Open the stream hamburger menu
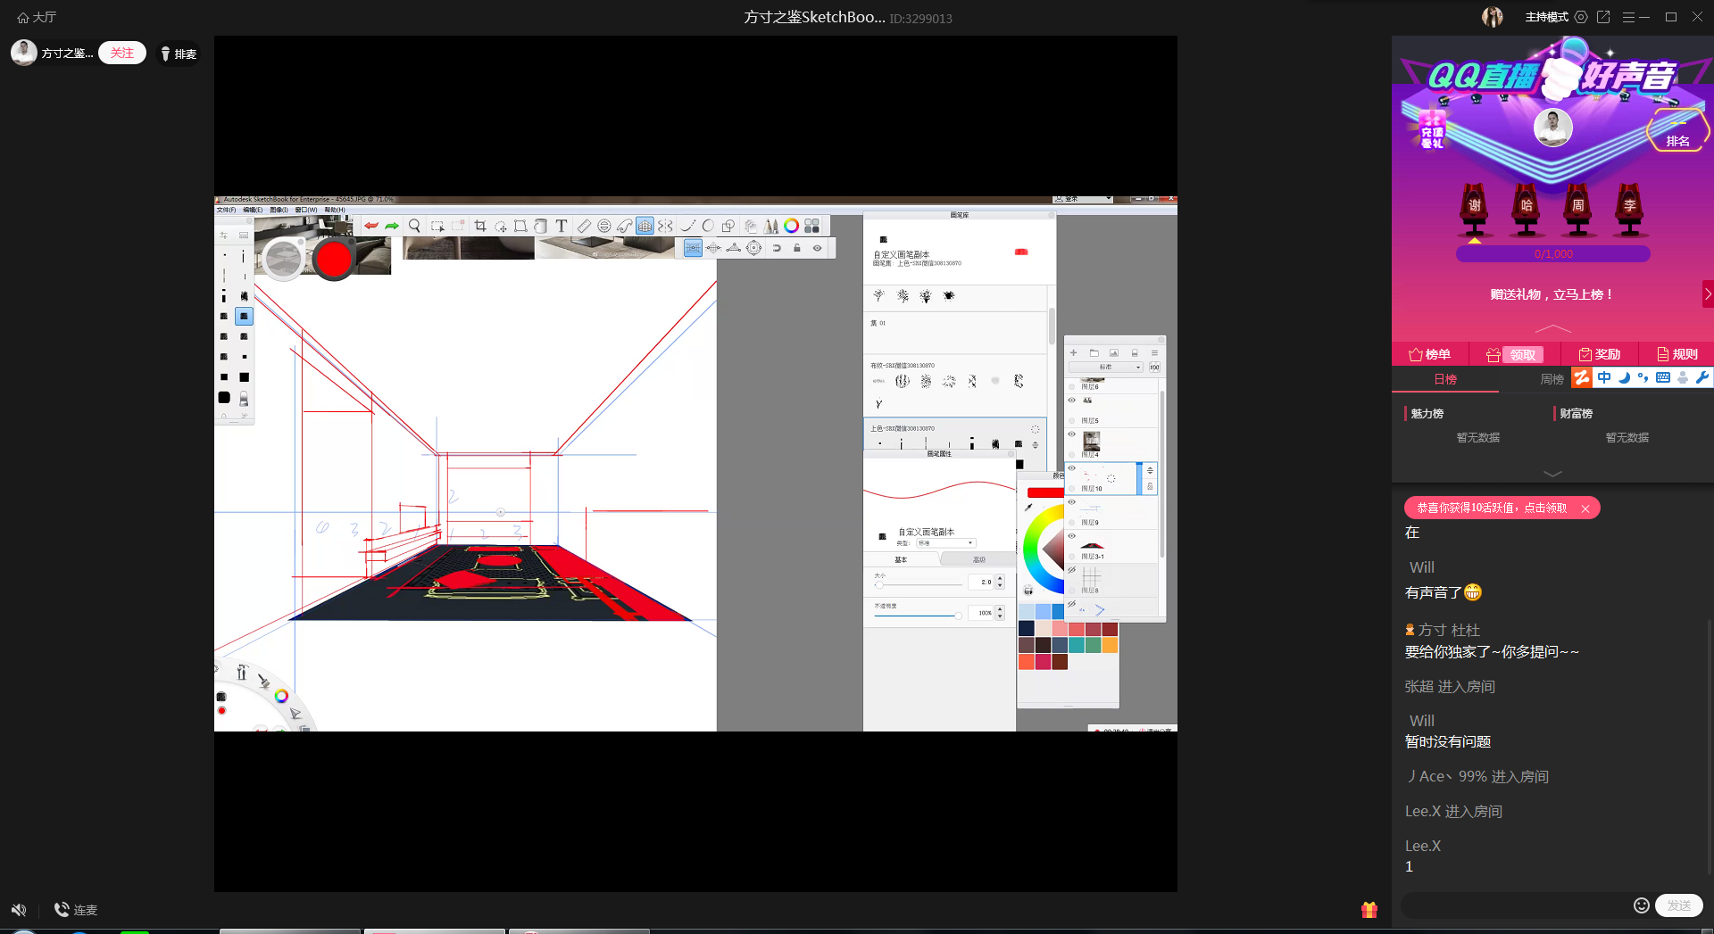 pyautogui.click(x=1628, y=17)
